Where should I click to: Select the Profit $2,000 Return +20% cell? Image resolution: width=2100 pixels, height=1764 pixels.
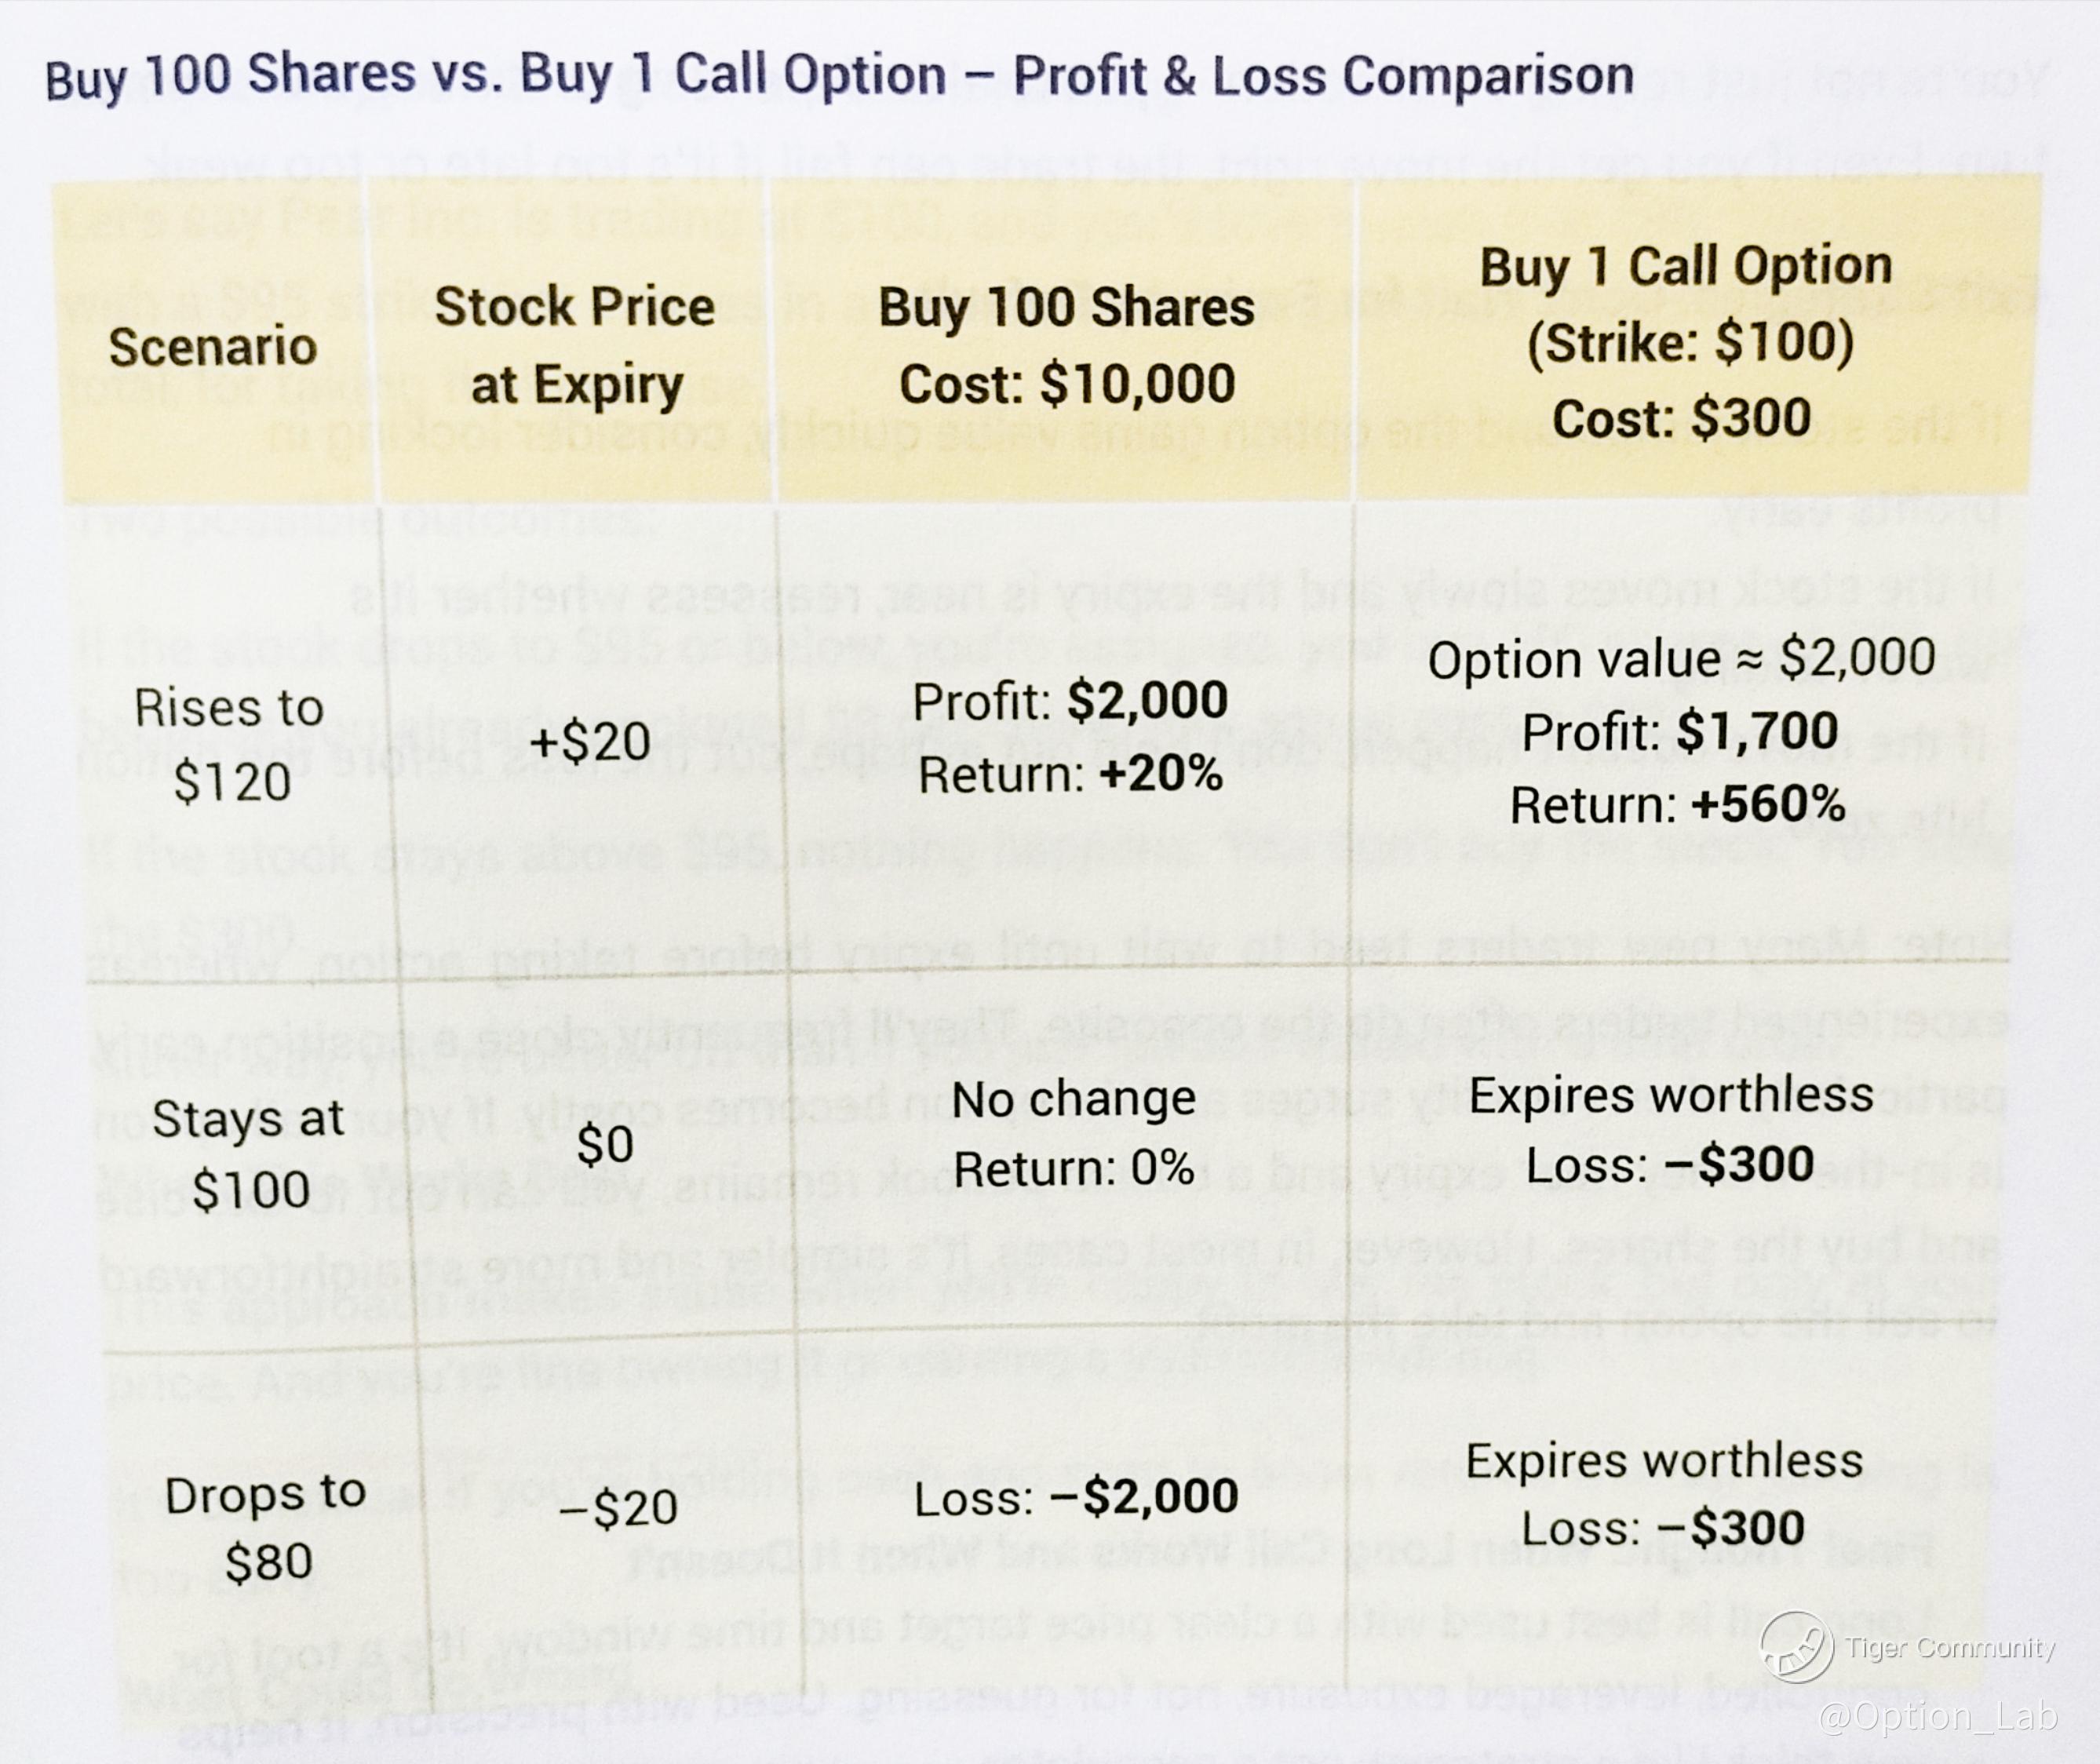[x=1070, y=737]
